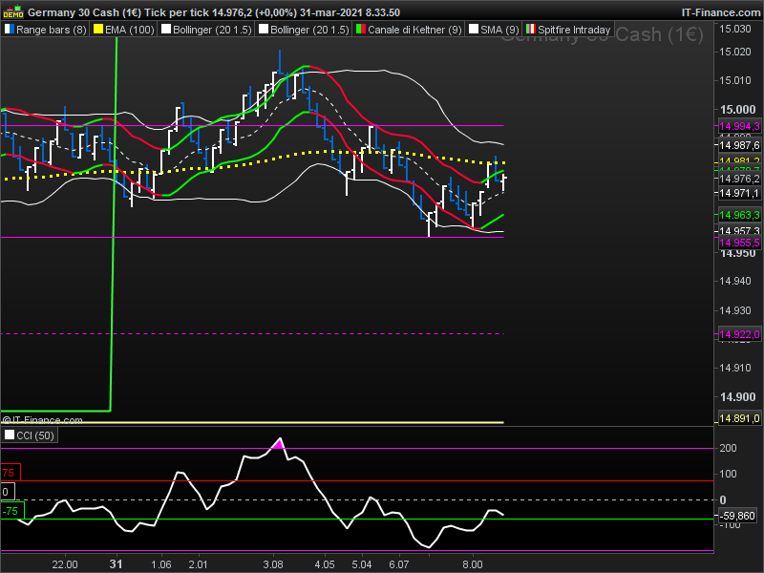Click the magenta CCI peak triangle marker

(x=279, y=442)
